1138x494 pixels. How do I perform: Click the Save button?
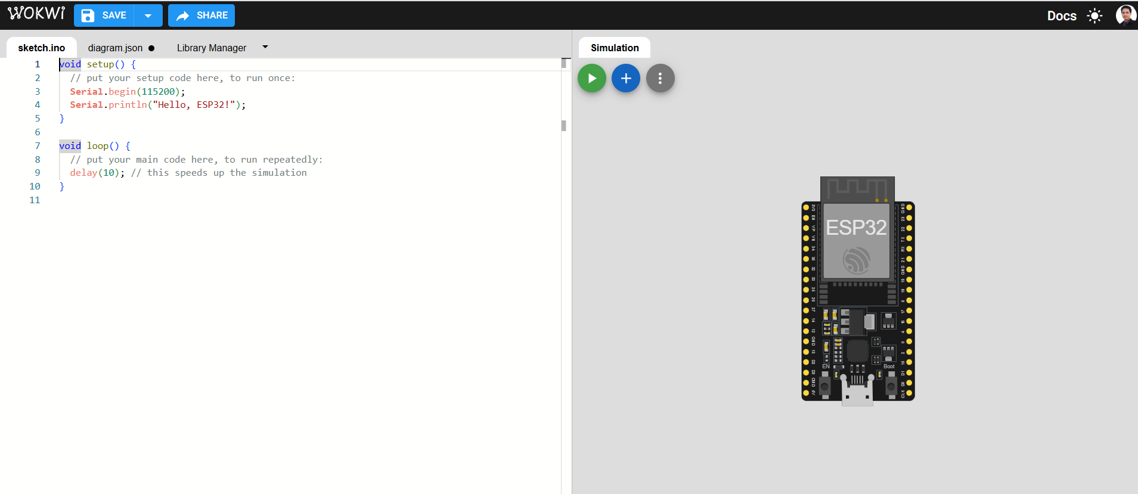104,15
